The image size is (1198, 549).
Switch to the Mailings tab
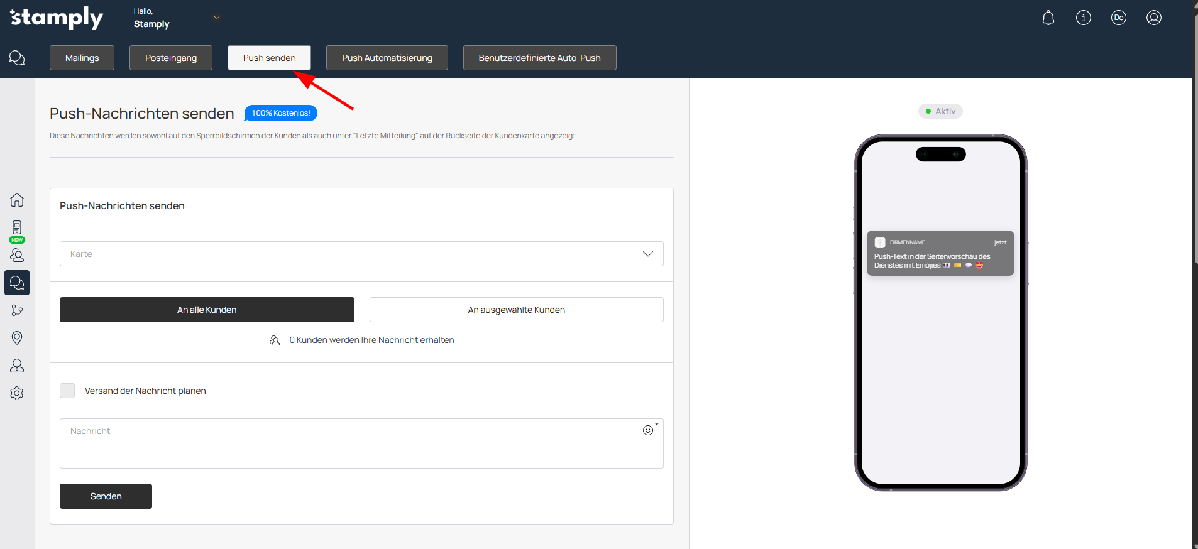point(82,58)
